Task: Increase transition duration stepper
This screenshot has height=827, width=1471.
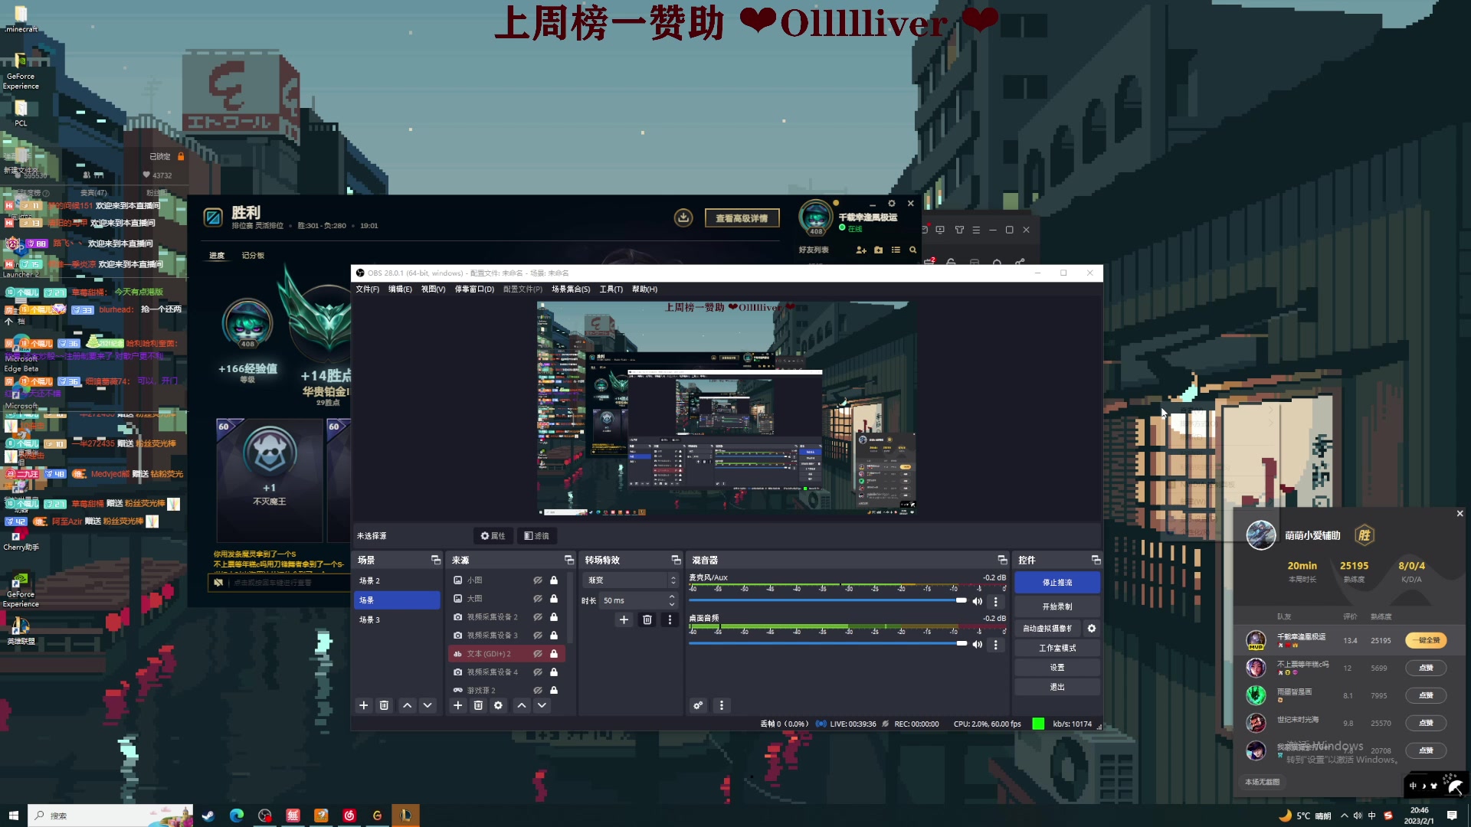Action: [x=672, y=597]
